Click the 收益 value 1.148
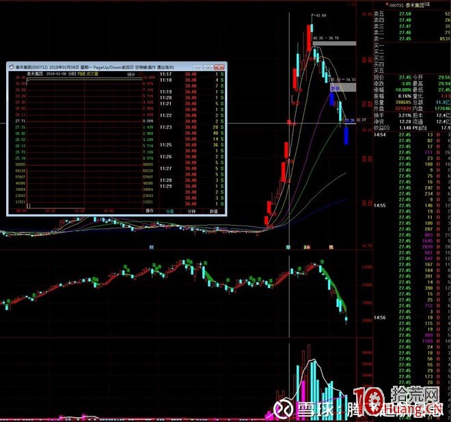This screenshot has height=422, width=451. click(x=405, y=128)
